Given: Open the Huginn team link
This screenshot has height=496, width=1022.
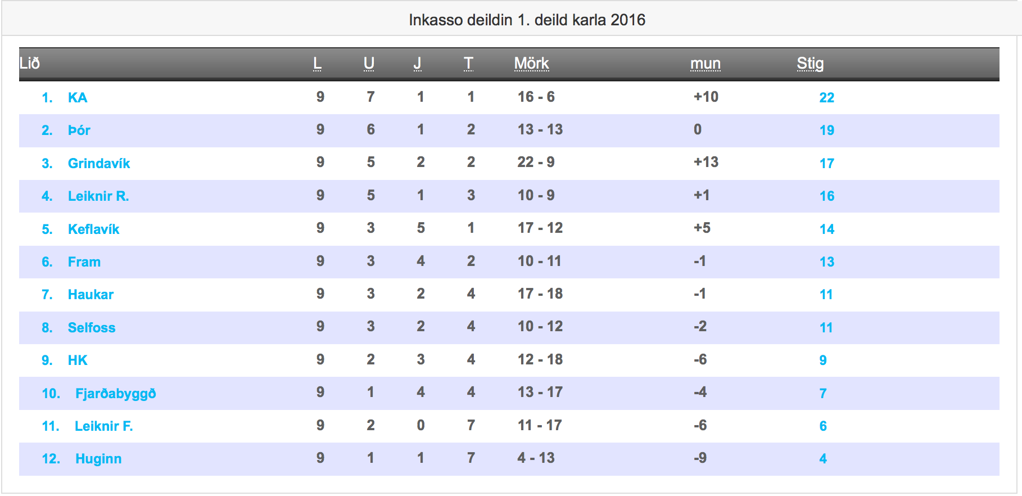Looking at the screenshot, I should 98,459.
